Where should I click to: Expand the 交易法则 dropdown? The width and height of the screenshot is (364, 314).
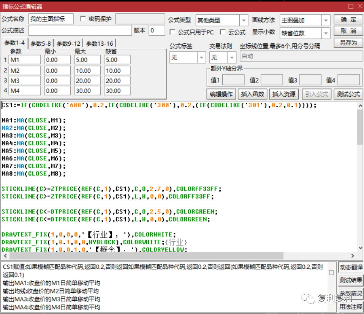click(232, 57)
